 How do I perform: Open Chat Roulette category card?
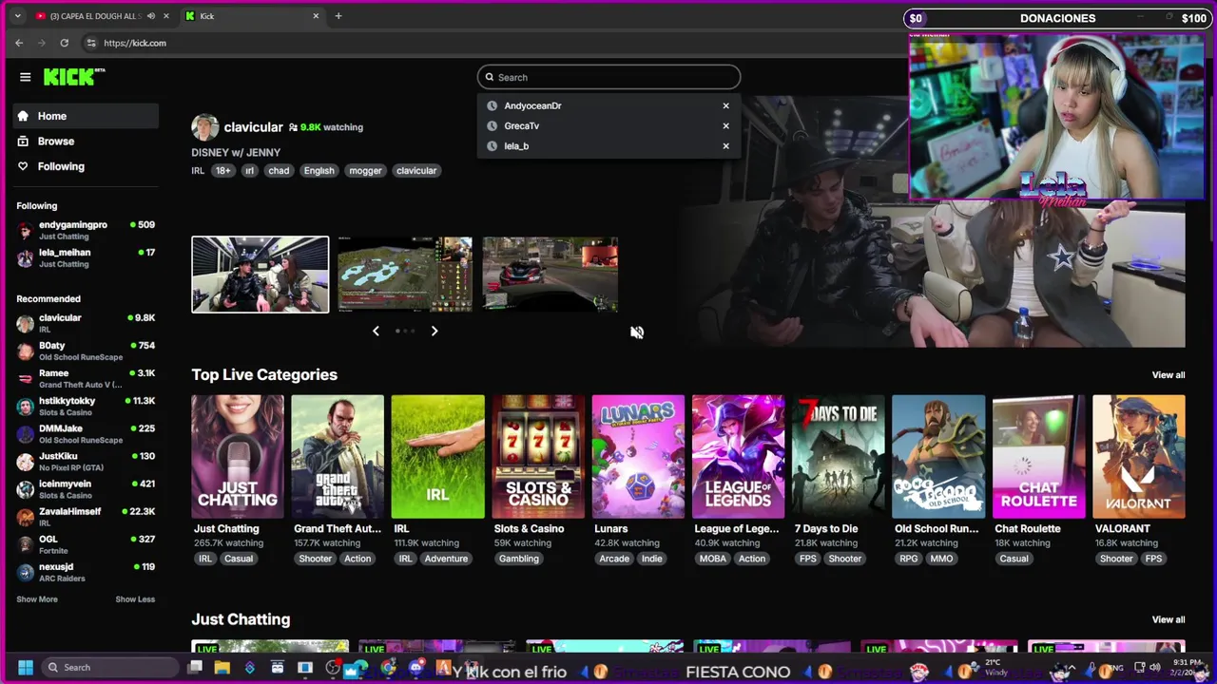[x=1038, y=457]
